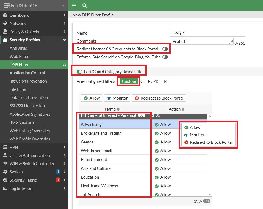Click the category list scroll up arrow
Image resolution: width=263 pixels, height=209 pixels.
coord(210,116)
